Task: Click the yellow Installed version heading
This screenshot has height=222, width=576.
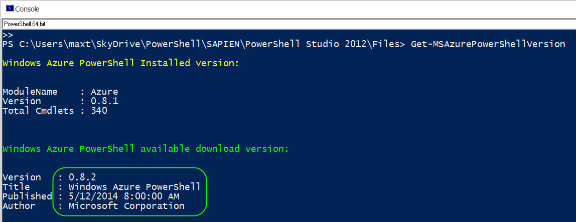Action: click(x=121, y=63)
